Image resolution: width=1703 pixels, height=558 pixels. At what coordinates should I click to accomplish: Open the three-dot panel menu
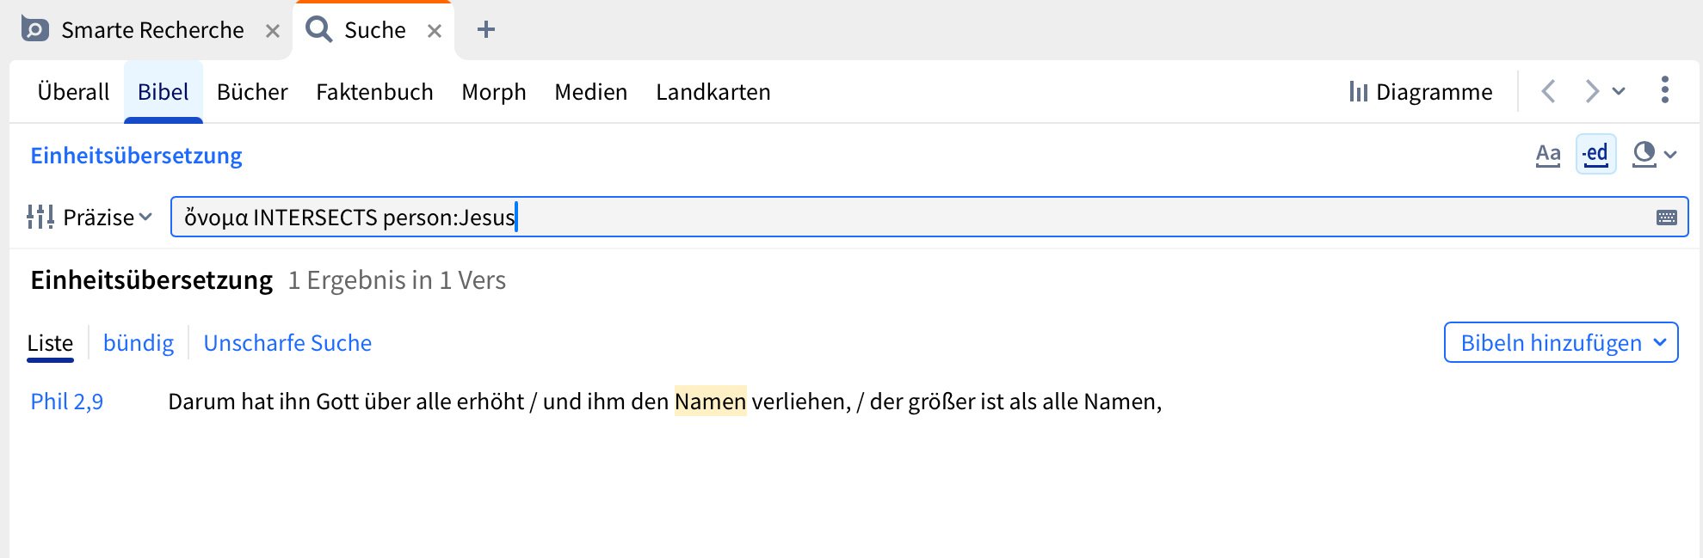(x=1664, y=90)
